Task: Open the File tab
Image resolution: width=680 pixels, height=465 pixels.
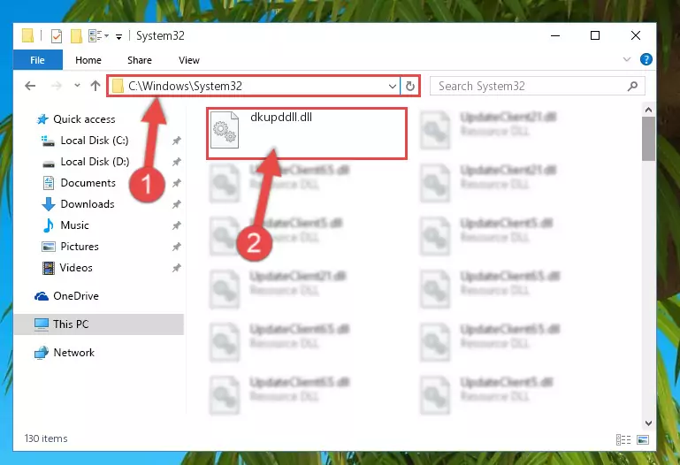Action: click(38, 60)
